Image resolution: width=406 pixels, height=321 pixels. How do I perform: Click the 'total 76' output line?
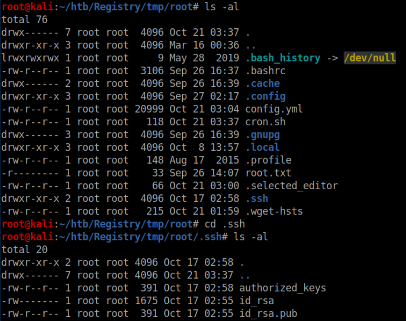(24, 20)
